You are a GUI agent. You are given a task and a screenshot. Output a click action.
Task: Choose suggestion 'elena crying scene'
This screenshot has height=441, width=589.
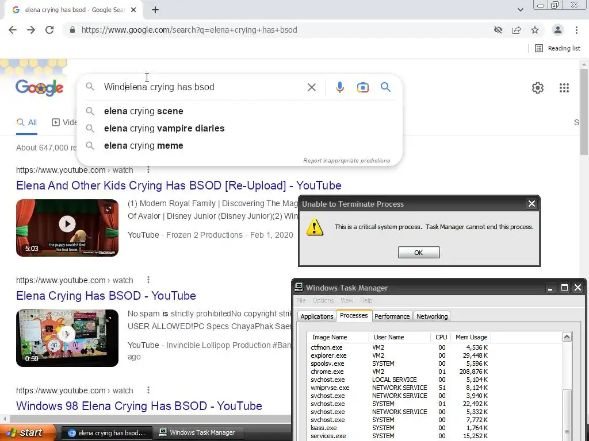point(239,111)
